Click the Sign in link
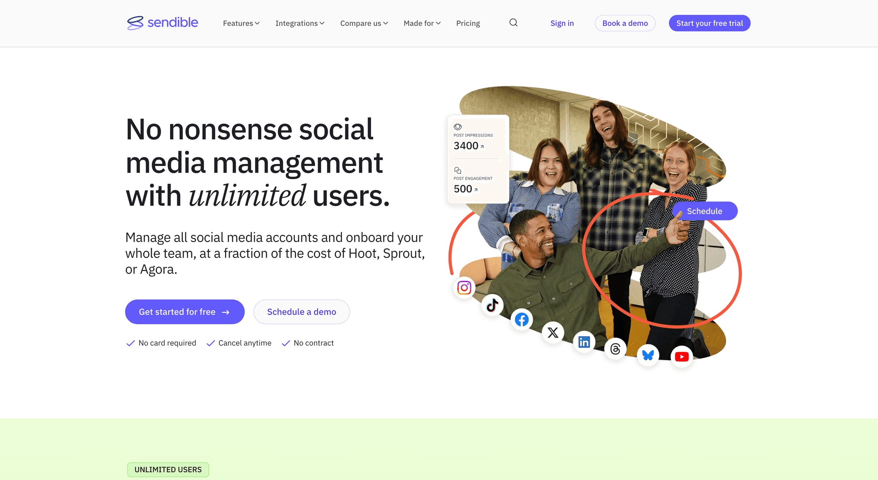 (562, 23)
